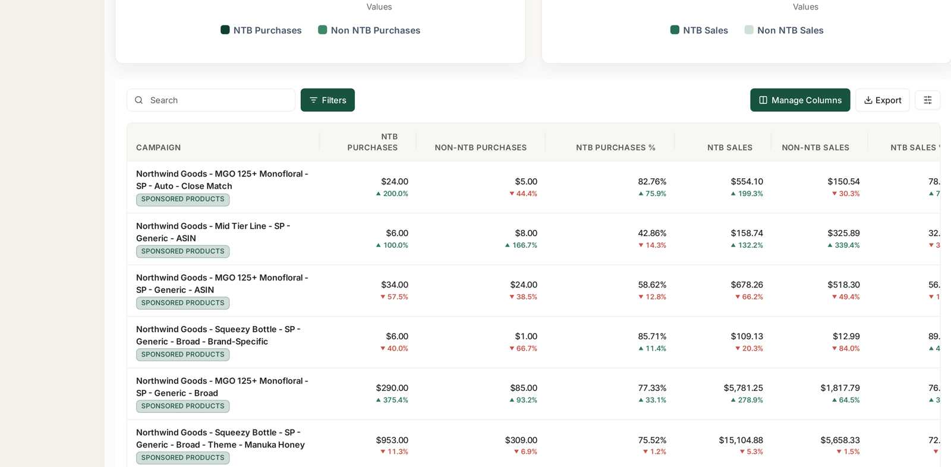Toggle the Non NTB Sales legend item
The height and width of the screenshot is (467, 951).
pyautogui.click(x=784, y=30)
